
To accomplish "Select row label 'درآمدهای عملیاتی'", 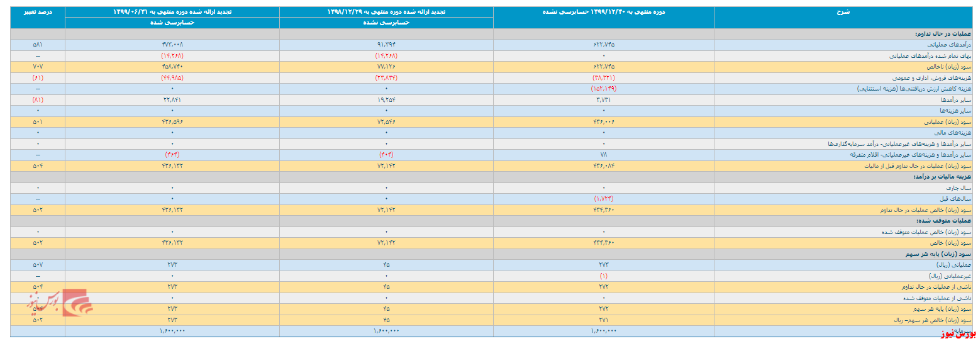I will click(948, 45).
